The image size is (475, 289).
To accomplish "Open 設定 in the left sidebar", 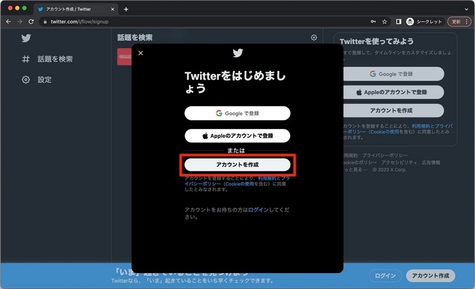I will [x=37, y=80].
